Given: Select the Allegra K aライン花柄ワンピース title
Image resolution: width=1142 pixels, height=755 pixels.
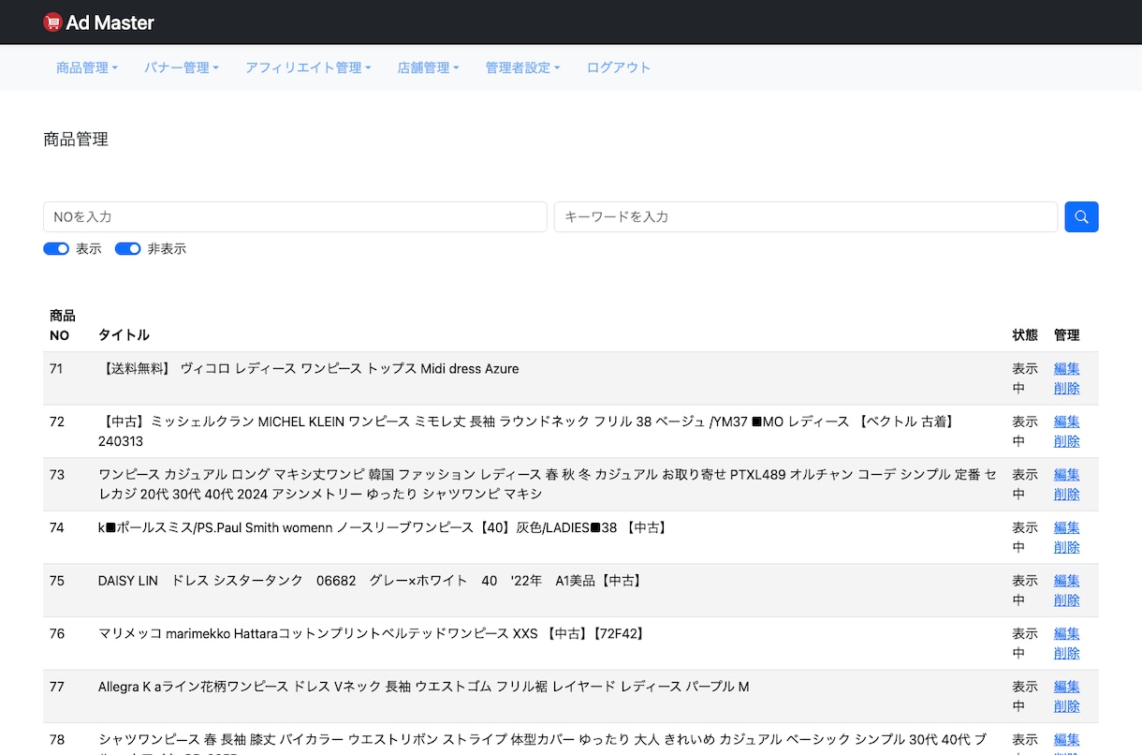Looking at the screenshot, I should click(x=423, y=687).
